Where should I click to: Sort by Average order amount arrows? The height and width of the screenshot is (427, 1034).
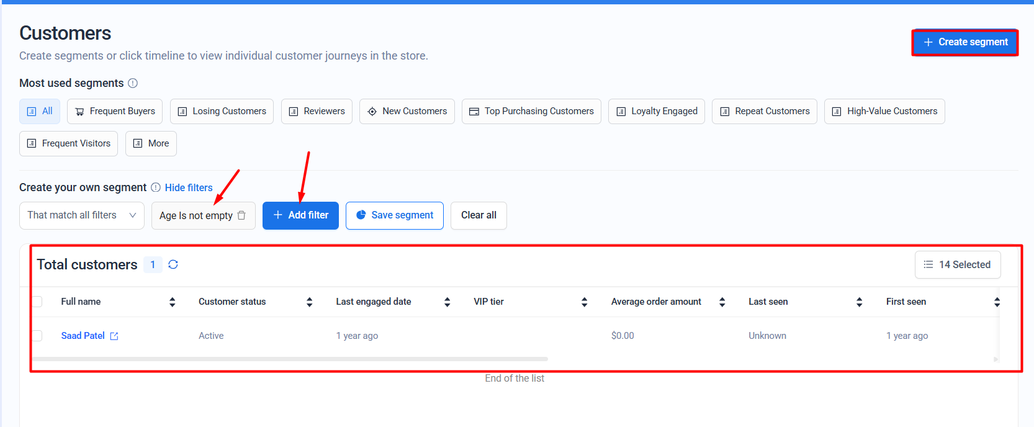pyautogui.click(x=722, y=302)
